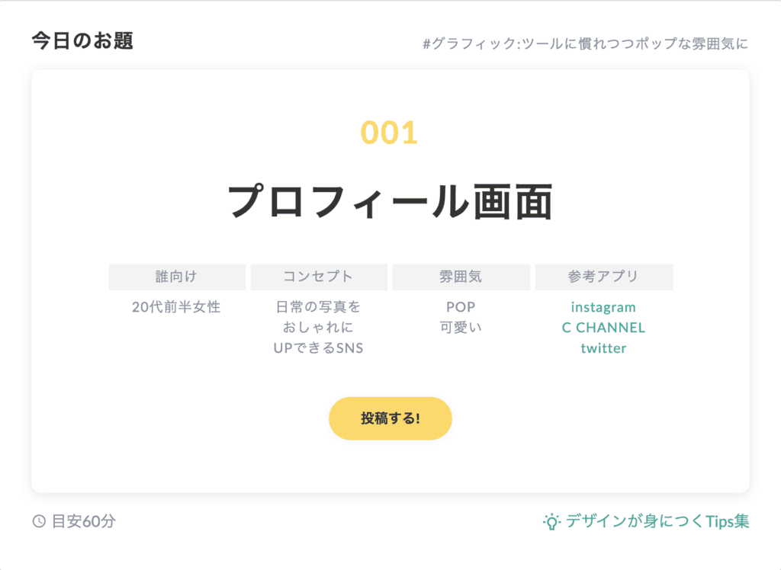Click the 雰囲気 column header
Screen dimensions: 781x570
click(x=461, y=277)
